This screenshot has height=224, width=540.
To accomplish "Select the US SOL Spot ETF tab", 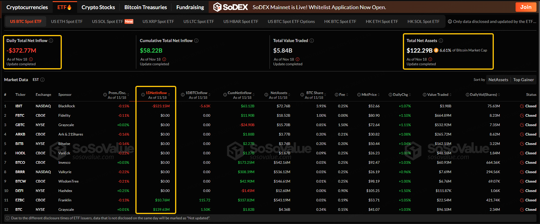I will [x=108, y=21].
